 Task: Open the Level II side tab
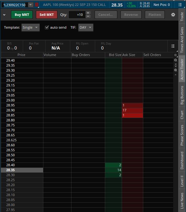tap(182, 181)
